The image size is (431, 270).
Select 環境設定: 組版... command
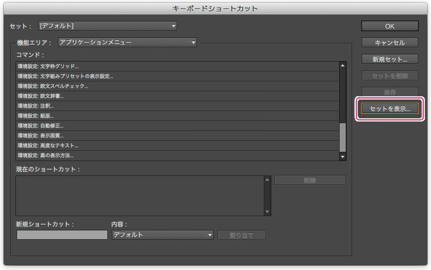[178, 116]
